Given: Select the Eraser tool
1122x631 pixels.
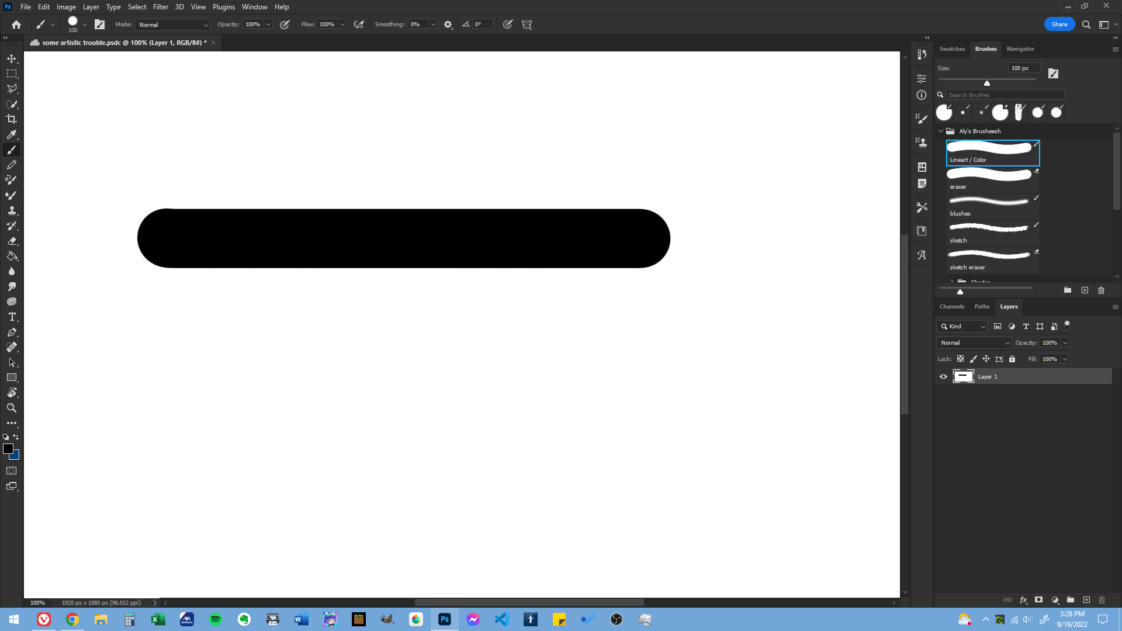Looking at the screenshot, I should [x=12, y=241].
